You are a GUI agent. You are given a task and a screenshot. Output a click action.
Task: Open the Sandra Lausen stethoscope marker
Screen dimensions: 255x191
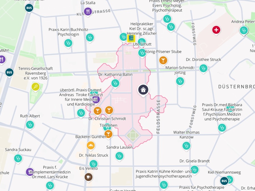[119, 156]
